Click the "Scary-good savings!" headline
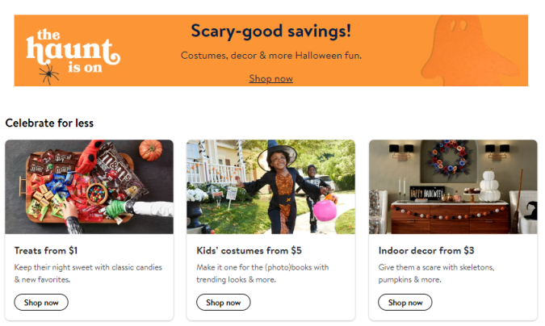Image resolution: width=545 pixels, height=326 pixels. pos(270,31)
